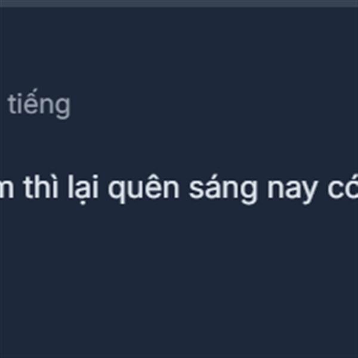Click the letter "t" starting "tiếng"
The image size is (358, 358).
click(12, 105)
